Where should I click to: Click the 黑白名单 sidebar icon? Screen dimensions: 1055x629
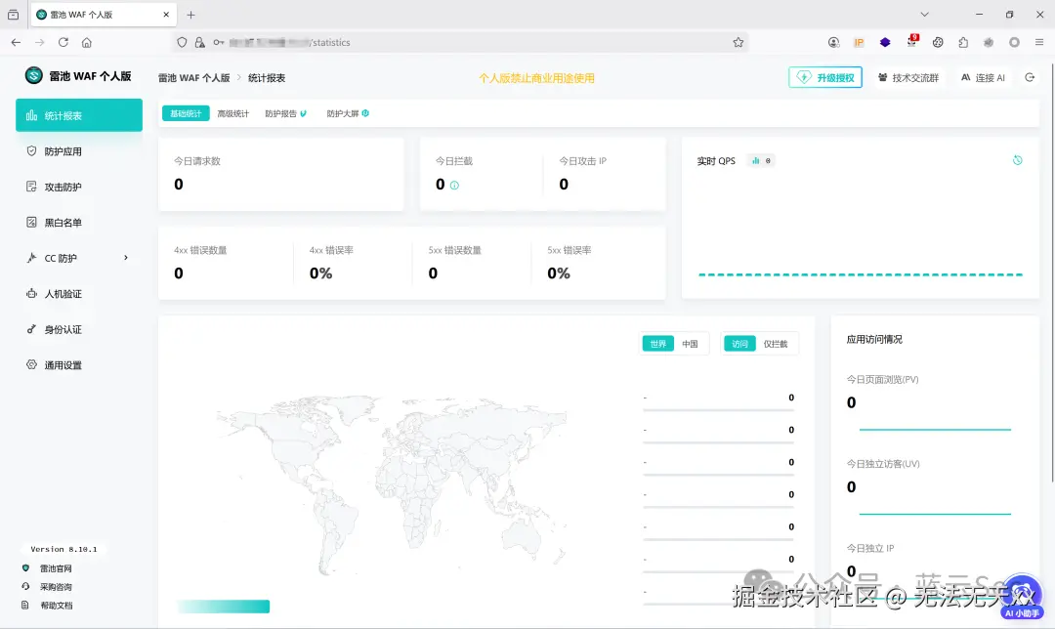29,222
